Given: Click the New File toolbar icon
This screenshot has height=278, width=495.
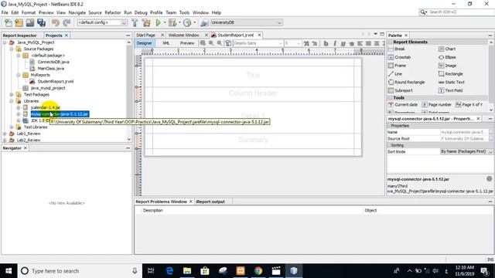Looking at the screenshot, I should pyautogui.click(x=9, y=22).
